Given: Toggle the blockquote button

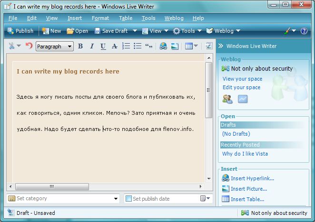Looking at the screenshot, I should [149, 46].
